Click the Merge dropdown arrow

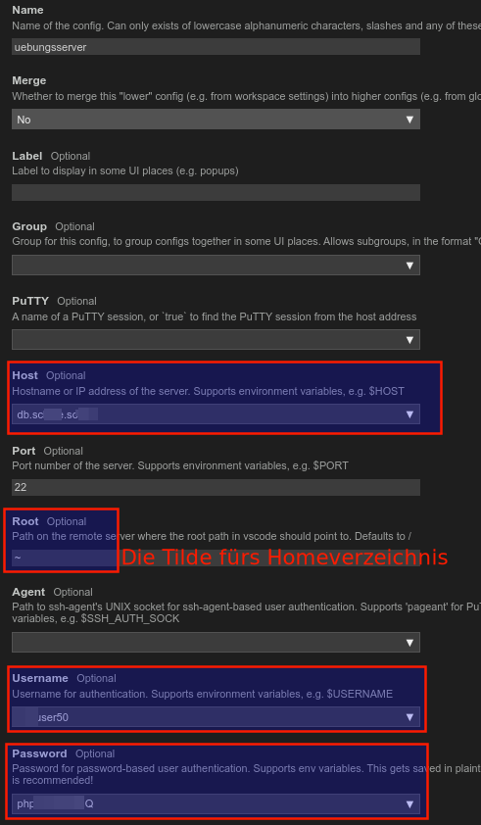tap(409, 120)
